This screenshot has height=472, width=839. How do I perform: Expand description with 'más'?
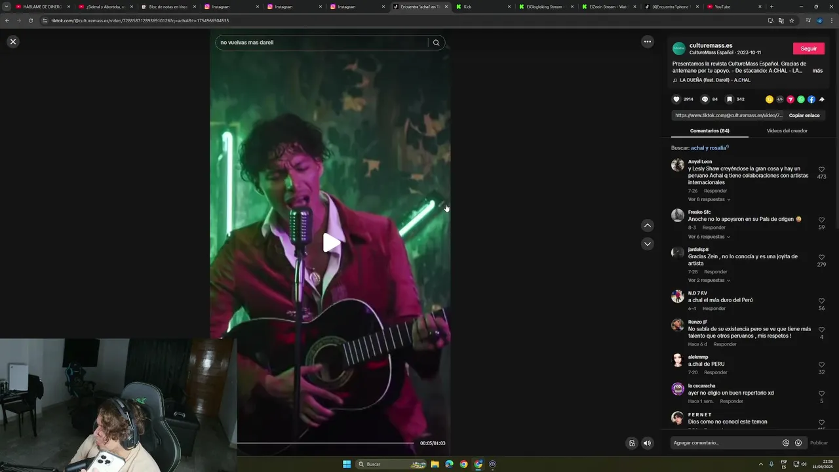pos(817,71)
